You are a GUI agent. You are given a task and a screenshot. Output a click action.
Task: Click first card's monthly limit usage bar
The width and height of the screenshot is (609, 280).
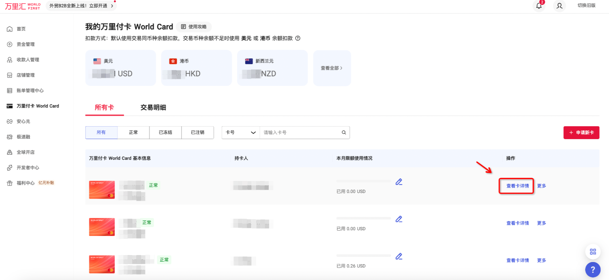coord(363,181)
